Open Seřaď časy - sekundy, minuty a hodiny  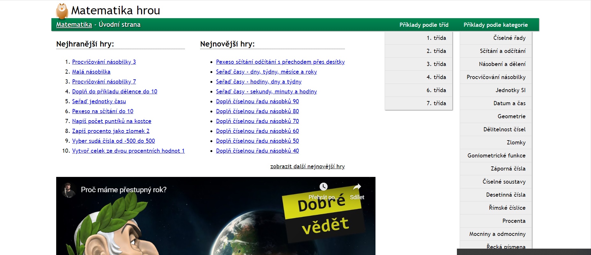267,91
